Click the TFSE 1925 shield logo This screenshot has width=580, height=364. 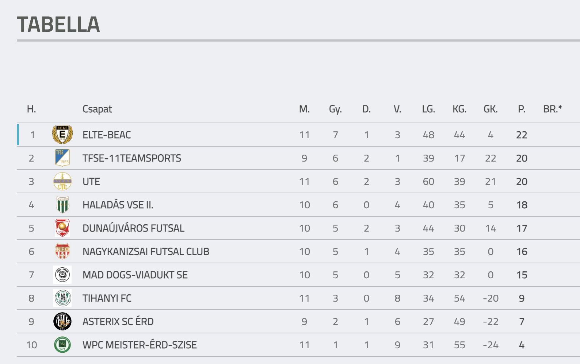pyautogui.click(x=62, y=158)
